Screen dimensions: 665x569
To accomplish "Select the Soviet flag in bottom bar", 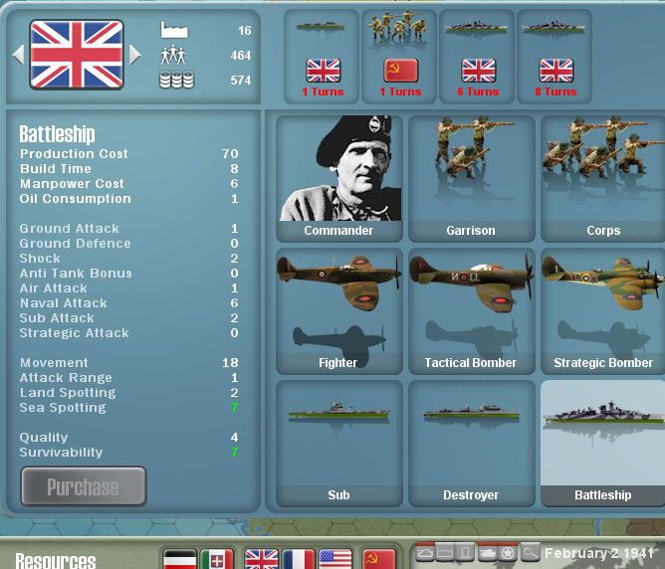I will point(379,559).
